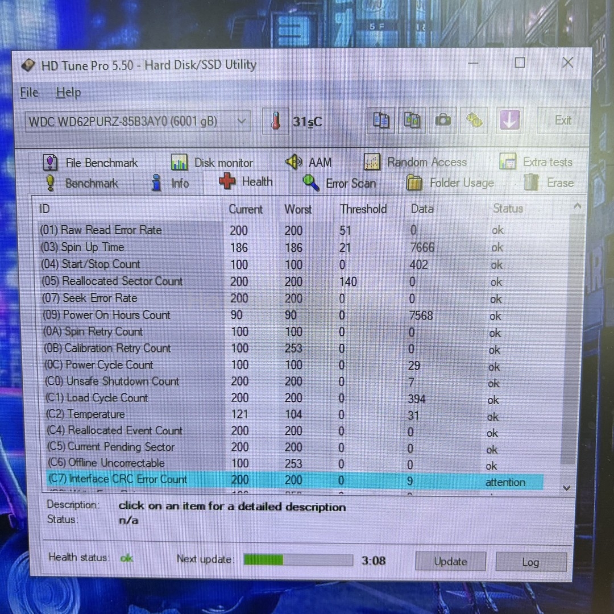Open options with the wrench icon
The width and height of the screenshot is (614, 614).
(x=474, y=120)
